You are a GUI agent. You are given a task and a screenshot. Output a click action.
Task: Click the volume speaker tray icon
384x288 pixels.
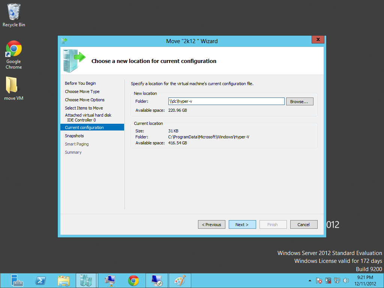(x=345, y=280)
